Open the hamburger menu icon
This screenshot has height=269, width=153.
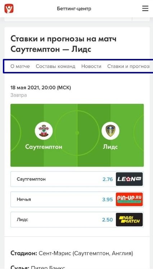(145, 8)
